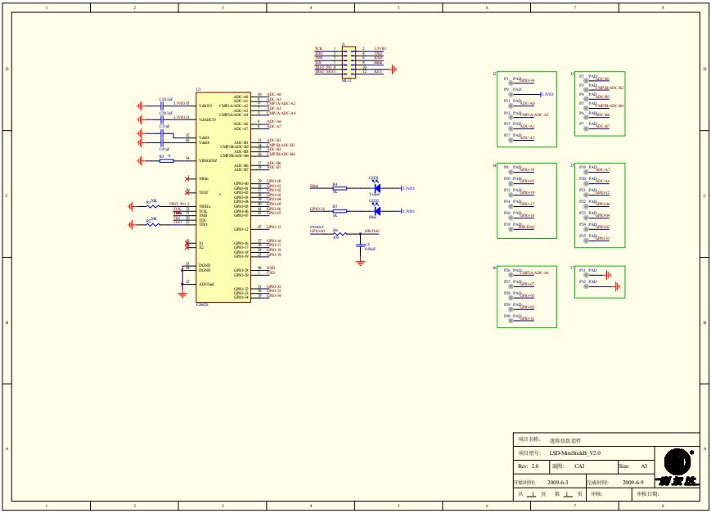Select the JTAG header connector J1
The image size is (711, 513).
(x=349, y=62)
